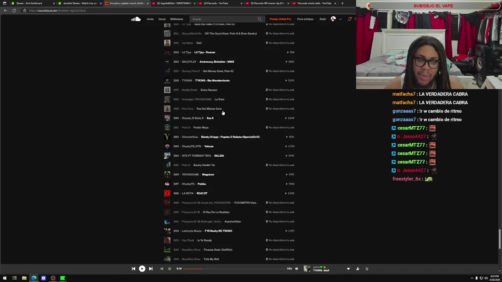Open the now-playing TYKING track title
Viewport: 502px width, 282px height.
(x=321, y=270)
